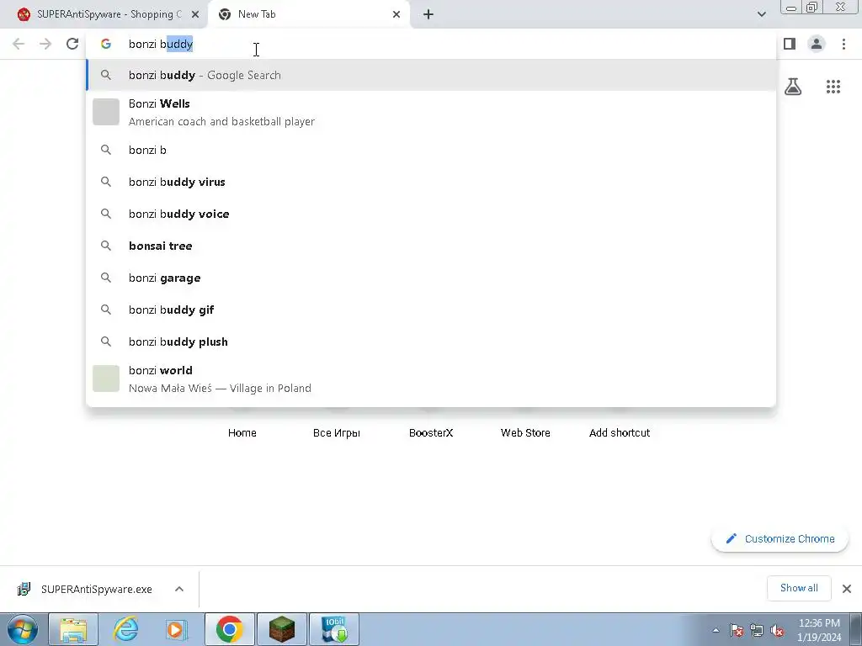Screen dimensions: 862x646
Task: Click Chrome icon in taskbar
Action: click(x=230, y=629)
